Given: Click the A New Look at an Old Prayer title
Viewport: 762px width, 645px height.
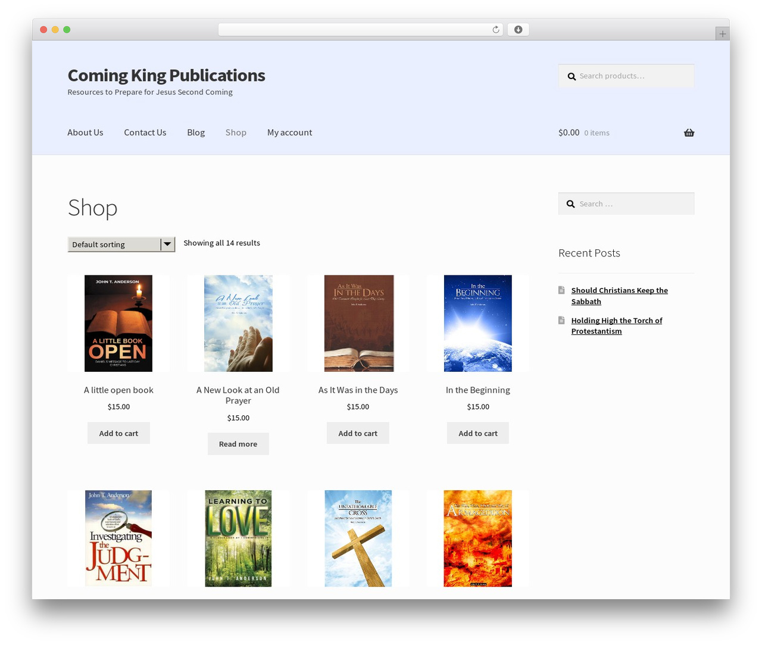Looking at the screenshot, I should click(238, 396).
